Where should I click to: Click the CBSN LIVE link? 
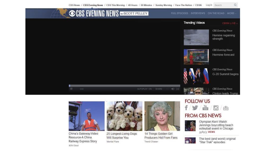point(230,23)
